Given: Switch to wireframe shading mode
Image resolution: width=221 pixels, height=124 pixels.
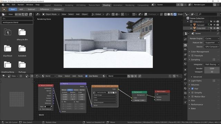Looking at the screenshot, I should point(165,14).
